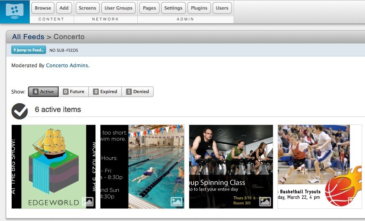Open the Browse content menu
The image size is (365, 221).
coord(43,8)
